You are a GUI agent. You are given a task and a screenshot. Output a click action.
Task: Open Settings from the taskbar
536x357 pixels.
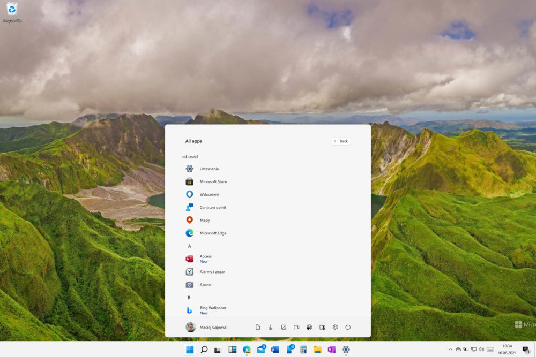pyautogui.click(x=346, y=350)
